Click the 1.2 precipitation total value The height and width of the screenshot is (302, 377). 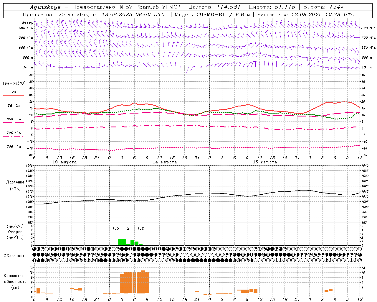point(141,228)
